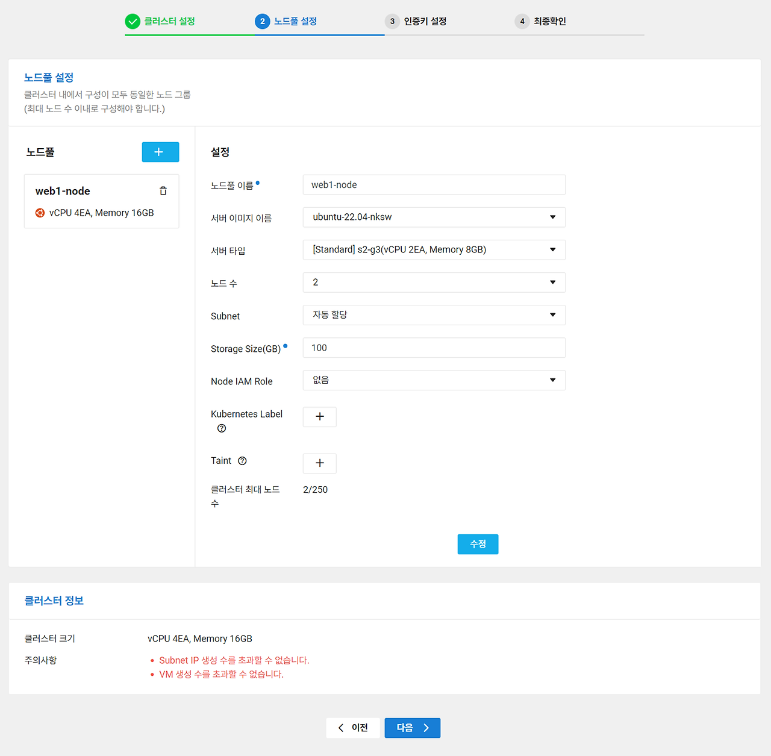The height and width of the screenshot is (756, 771).
Task: Open the Kubernetes Label help icon
Action: pos(222,428)
